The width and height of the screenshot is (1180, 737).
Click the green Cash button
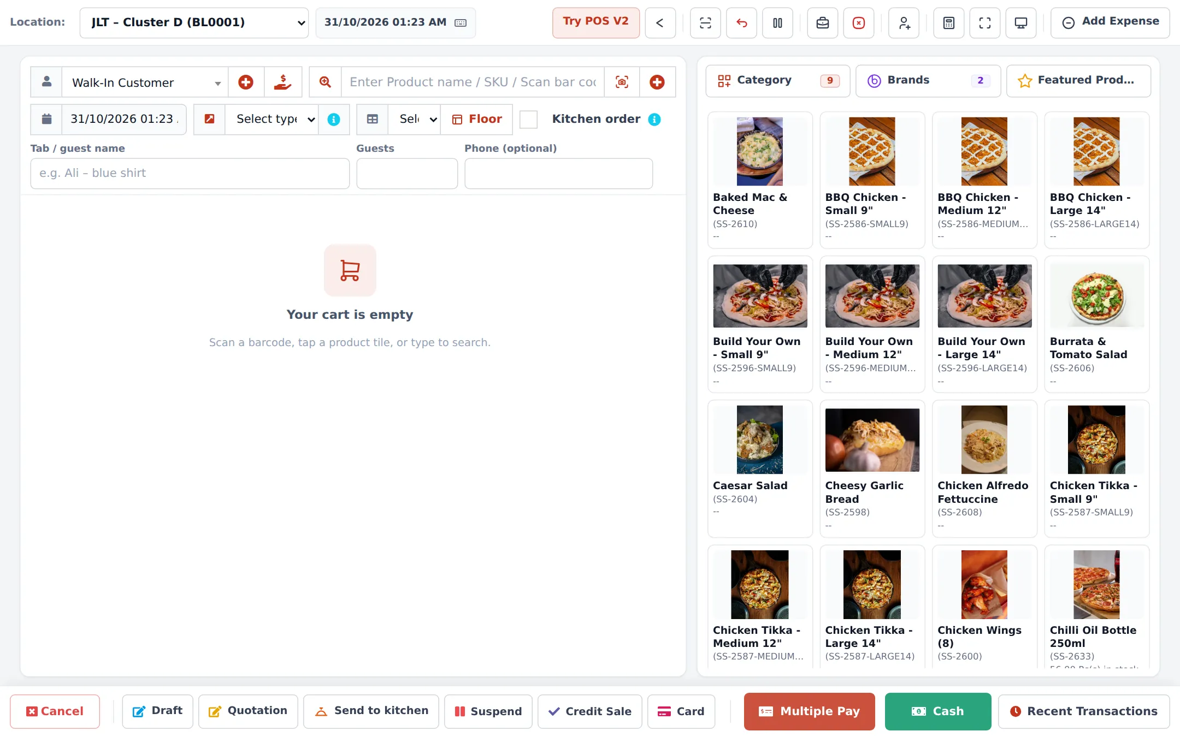(937, 711)
